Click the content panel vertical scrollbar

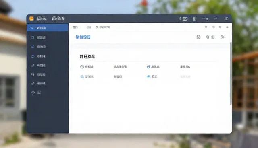point(231,73)
